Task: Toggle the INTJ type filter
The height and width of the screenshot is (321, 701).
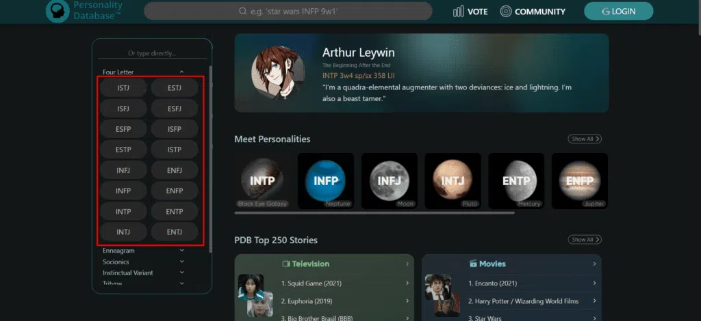Action: (123, 232)
